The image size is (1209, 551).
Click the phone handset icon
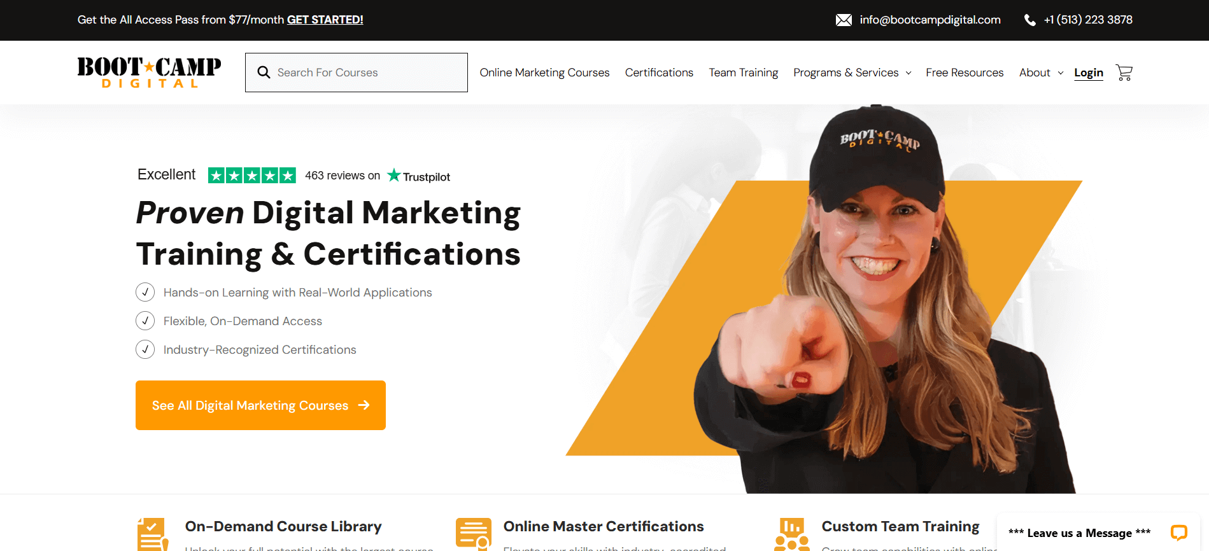tap(1029, 20)
